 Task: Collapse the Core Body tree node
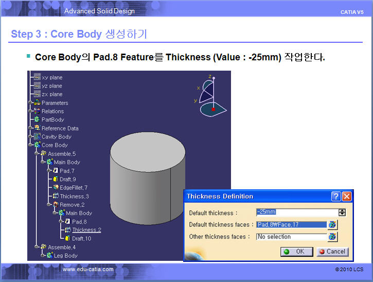[x=31, y=145]
